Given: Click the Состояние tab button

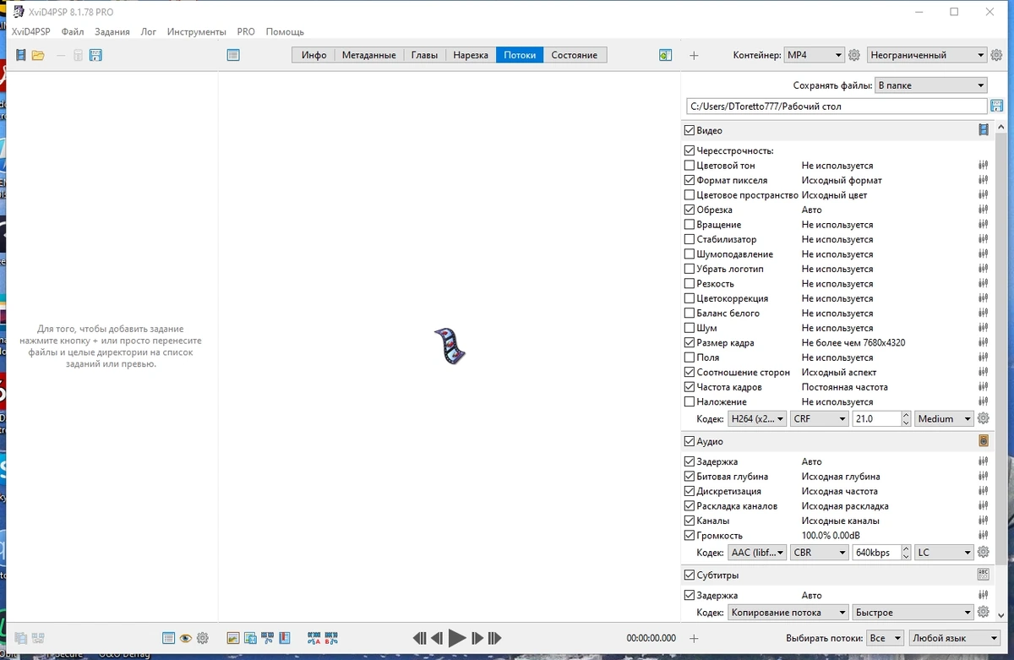Looking at the screenshot, I should point(575,55).
